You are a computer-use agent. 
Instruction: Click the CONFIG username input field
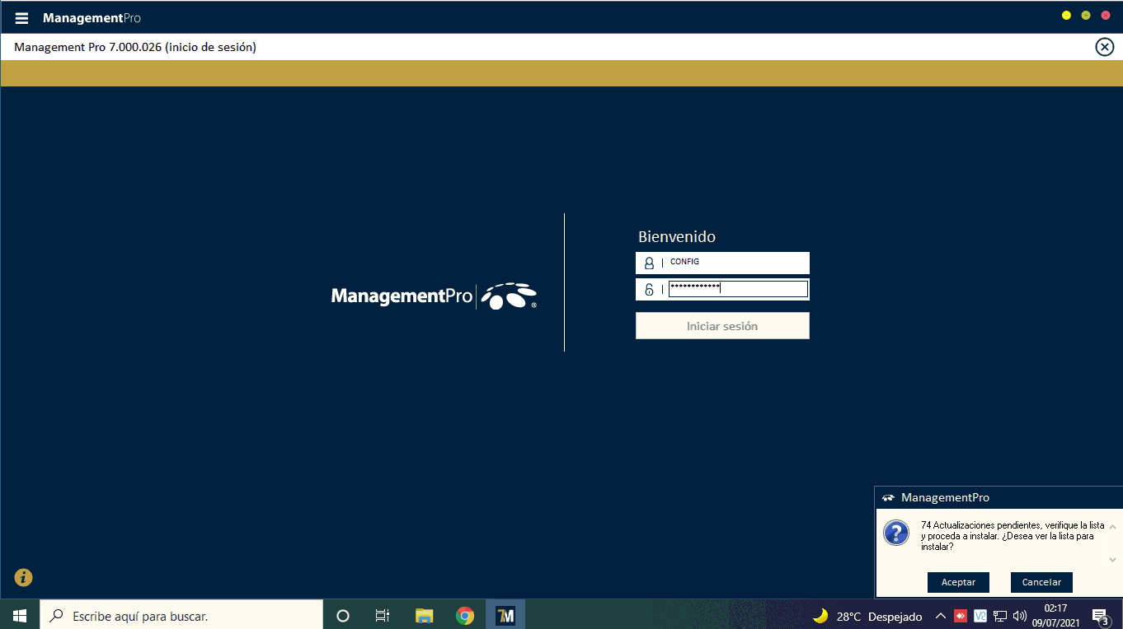(x=737, y=263)
